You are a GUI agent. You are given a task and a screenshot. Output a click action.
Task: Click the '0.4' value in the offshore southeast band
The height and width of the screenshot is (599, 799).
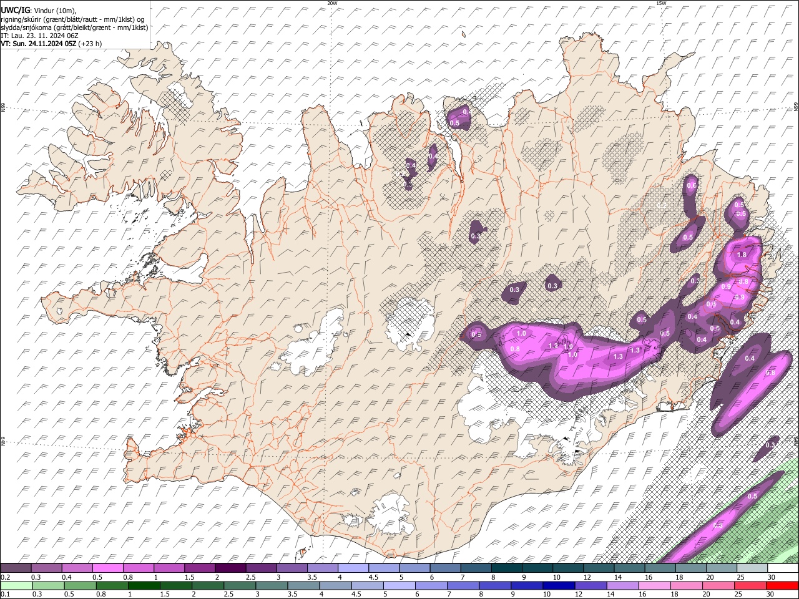(x=750, y=358)
